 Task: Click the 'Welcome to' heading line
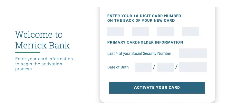(x=39, y=34)
